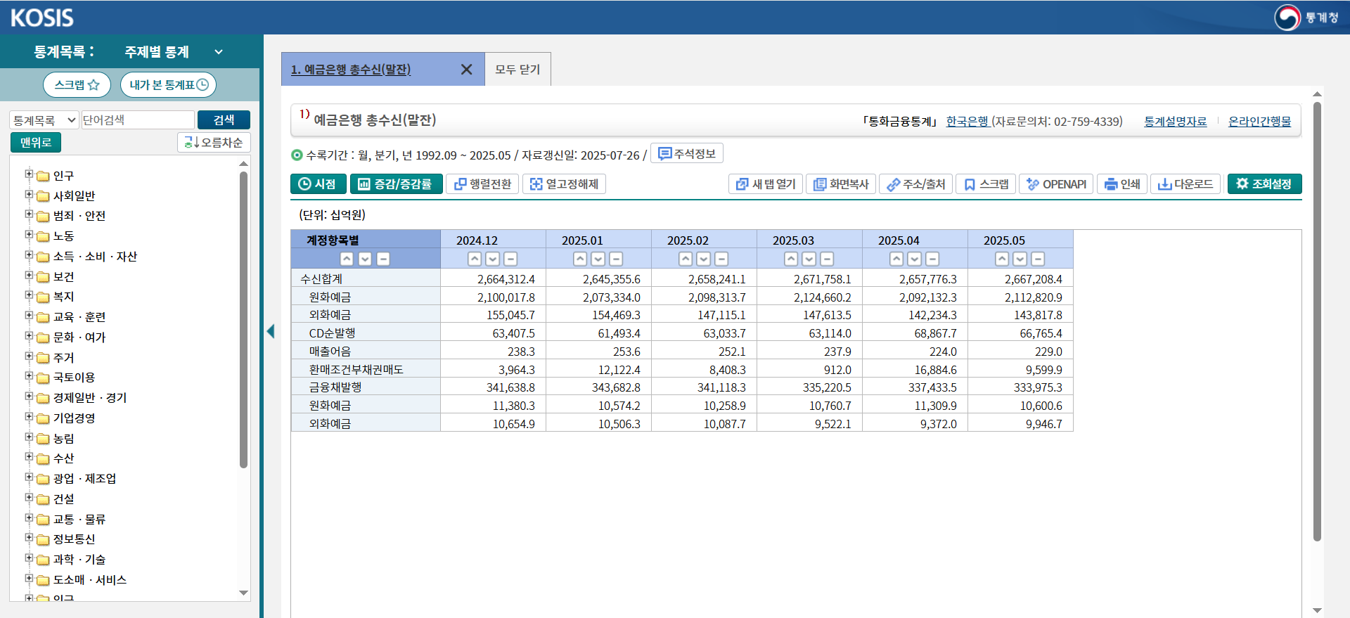Click the 수신합계 row label
The height and width of the screenshot is (618, 1350).
coord(321,279)
